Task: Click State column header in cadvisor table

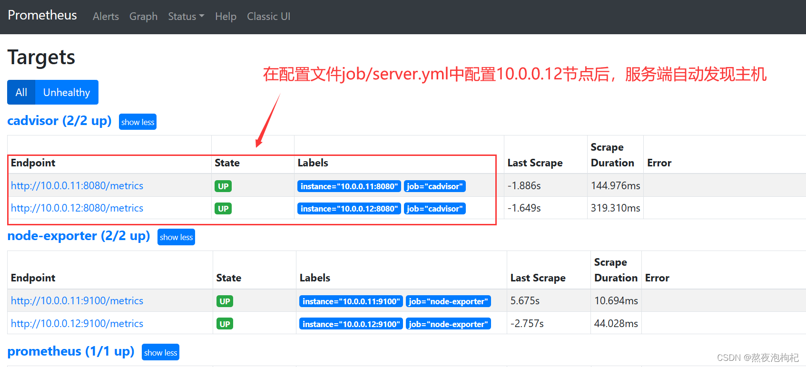Action: 227,163
